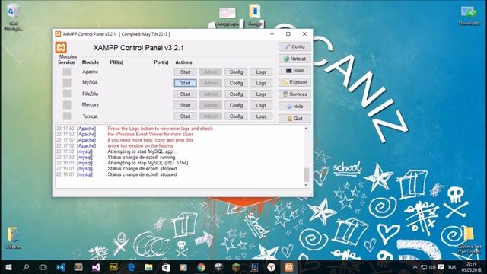Click the log scrollbar down arrow
Image resolution: width=487 pixels, height=274 pixels.
coord(306,185)
